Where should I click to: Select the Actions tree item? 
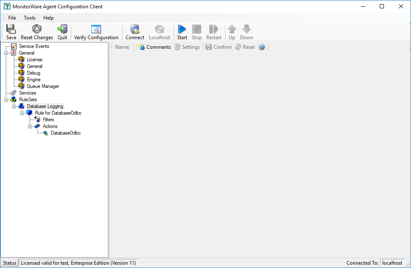[50, 126]
